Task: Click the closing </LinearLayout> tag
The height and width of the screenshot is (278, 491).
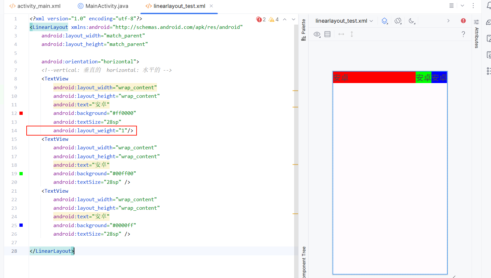Action: coord(52,251)
